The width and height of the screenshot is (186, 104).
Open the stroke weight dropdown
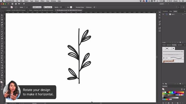[31, 7]
